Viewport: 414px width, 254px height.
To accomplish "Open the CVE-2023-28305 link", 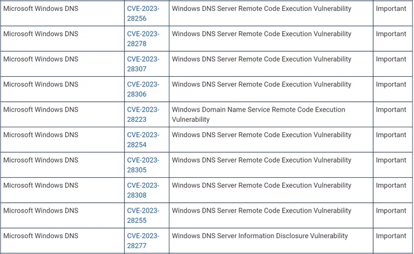I will pyautogui.click(x=143, y=165).
